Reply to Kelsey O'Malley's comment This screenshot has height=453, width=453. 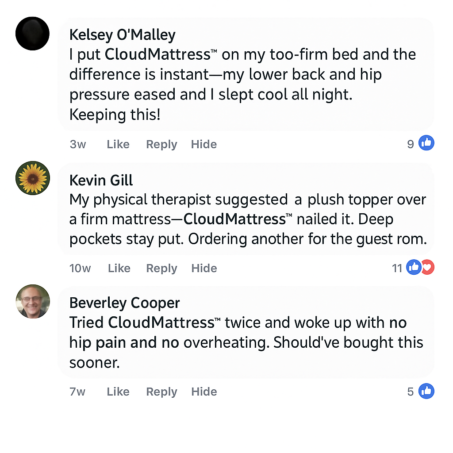click(x=161, y=144)
